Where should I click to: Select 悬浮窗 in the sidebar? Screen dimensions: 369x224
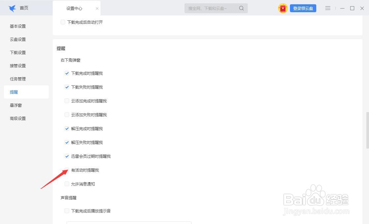[17, 105]
